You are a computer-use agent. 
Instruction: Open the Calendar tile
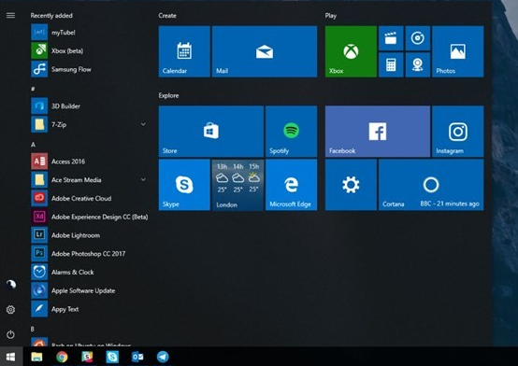(184, 51)
